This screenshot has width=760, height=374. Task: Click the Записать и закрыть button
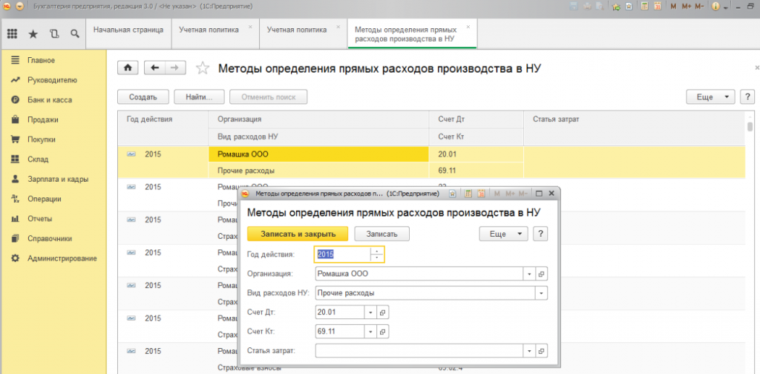[x=297, y=233]
